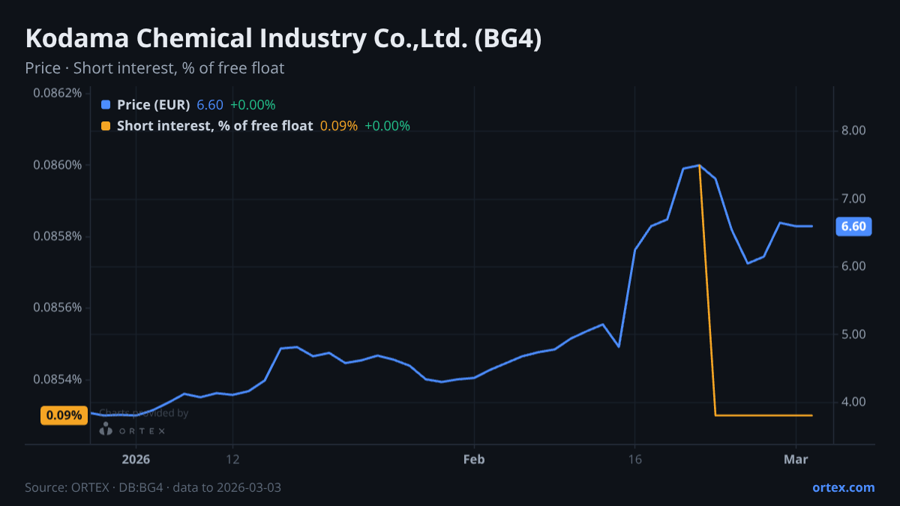
Task: Click the 0.0858% left axis label
Action: 58,237
